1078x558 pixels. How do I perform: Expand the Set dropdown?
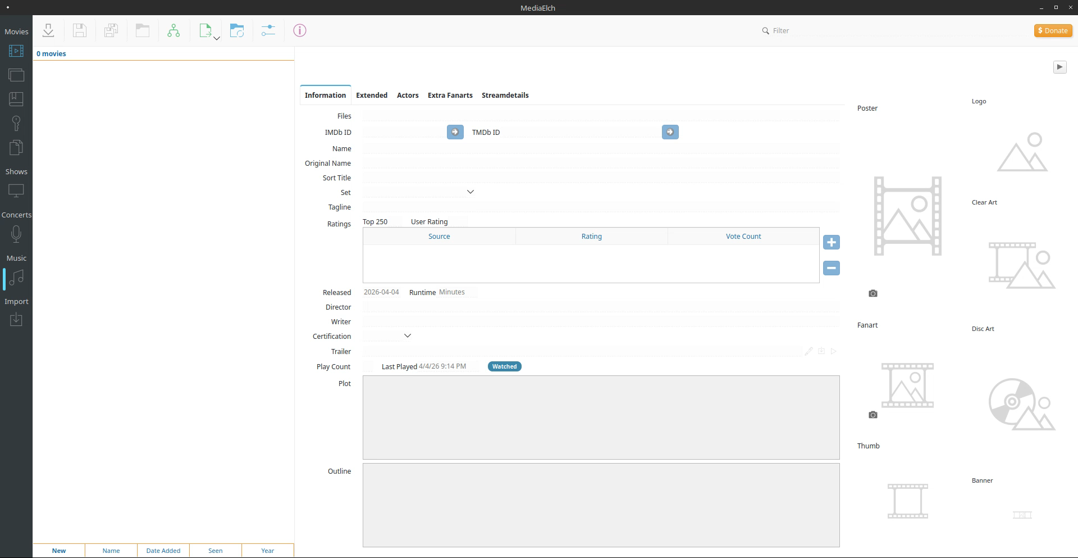click(x=470, y=192)
